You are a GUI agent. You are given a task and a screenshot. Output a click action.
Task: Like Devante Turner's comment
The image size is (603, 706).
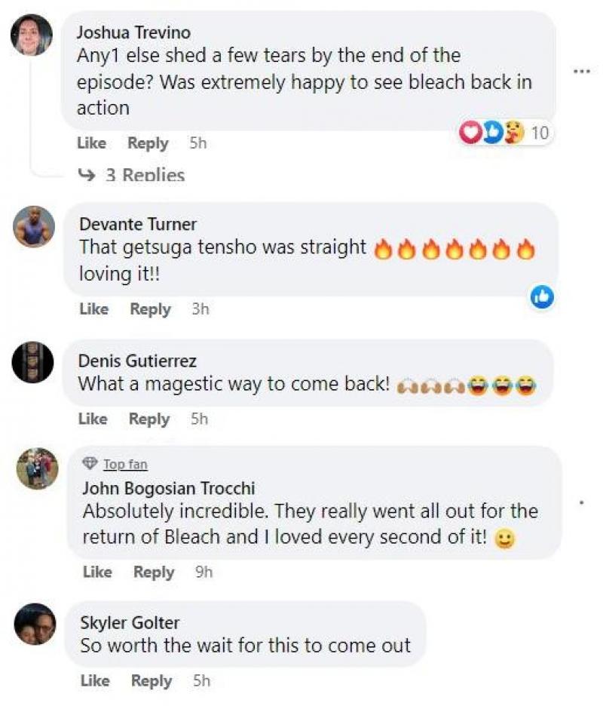(x=93, y=308)
